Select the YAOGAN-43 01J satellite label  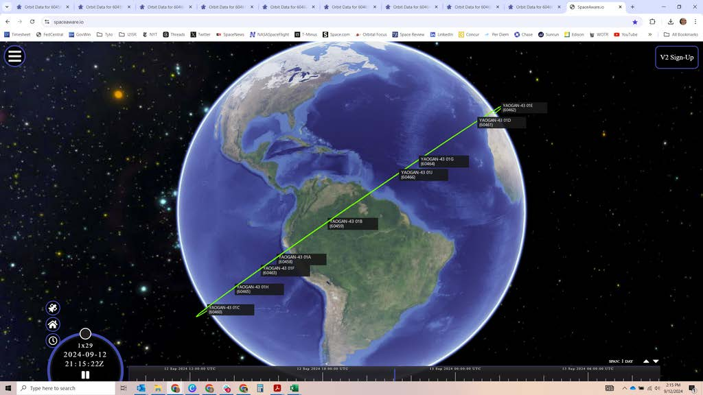424,175
